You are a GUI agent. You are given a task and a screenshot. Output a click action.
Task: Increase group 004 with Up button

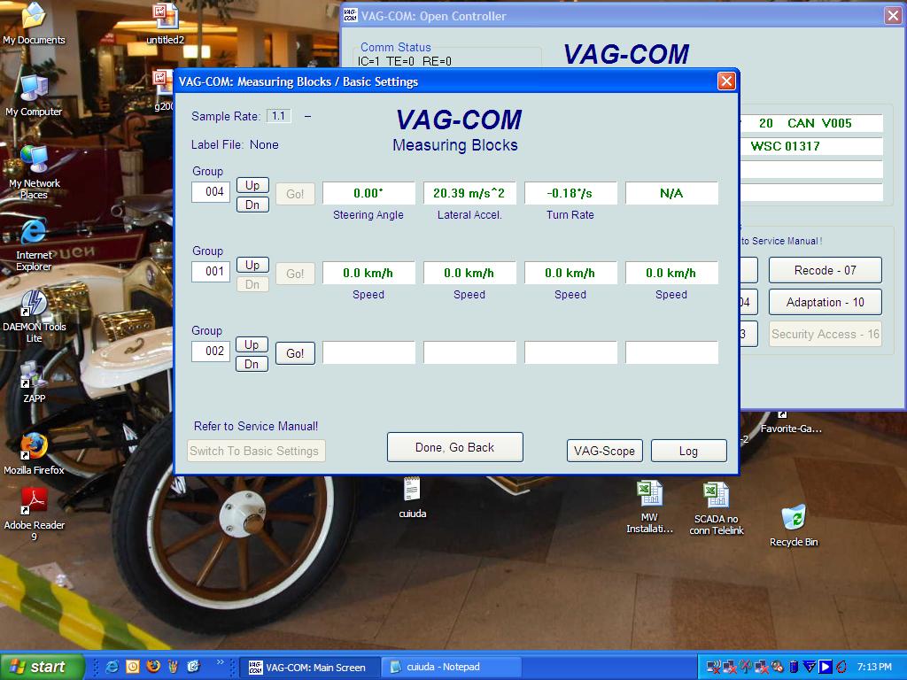(x=252, y=185)
